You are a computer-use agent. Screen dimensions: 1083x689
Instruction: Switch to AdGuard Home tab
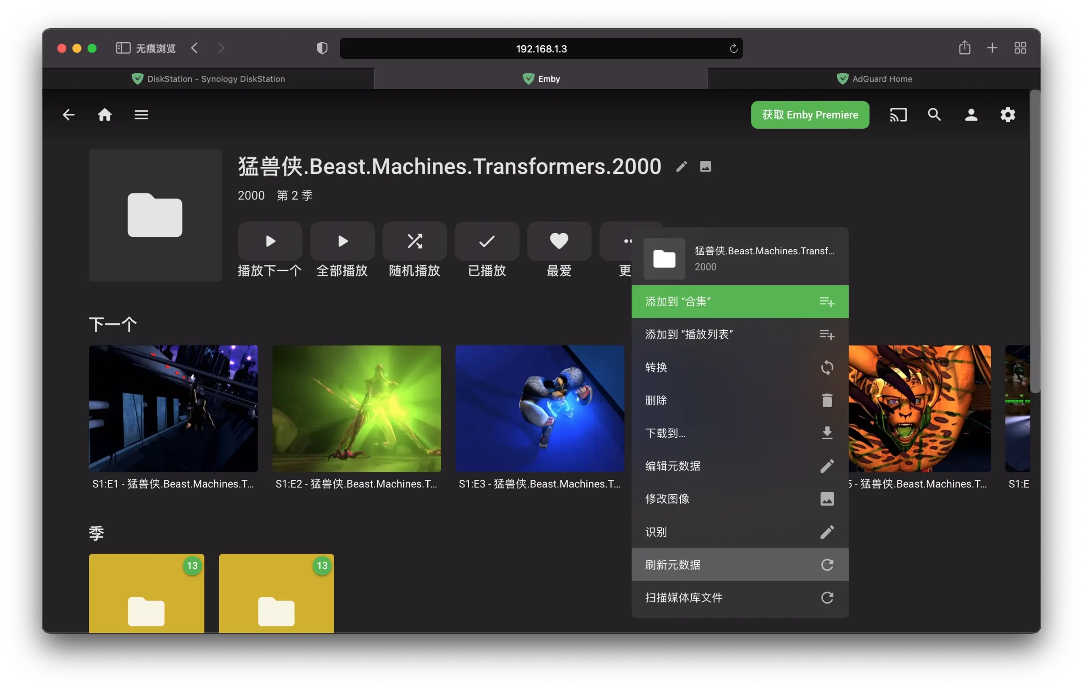[x=874, y=79]
